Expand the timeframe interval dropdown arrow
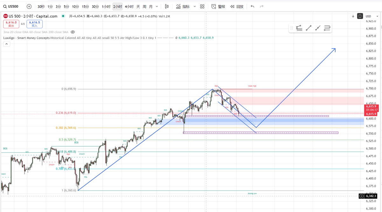Image resolution: width=382 pixels, height=212 pixels. point(157,6)
